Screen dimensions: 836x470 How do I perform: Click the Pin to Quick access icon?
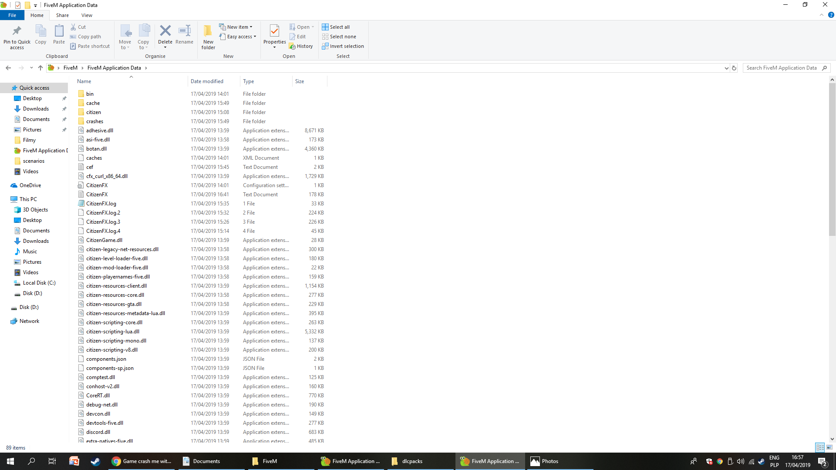(17, 37)
